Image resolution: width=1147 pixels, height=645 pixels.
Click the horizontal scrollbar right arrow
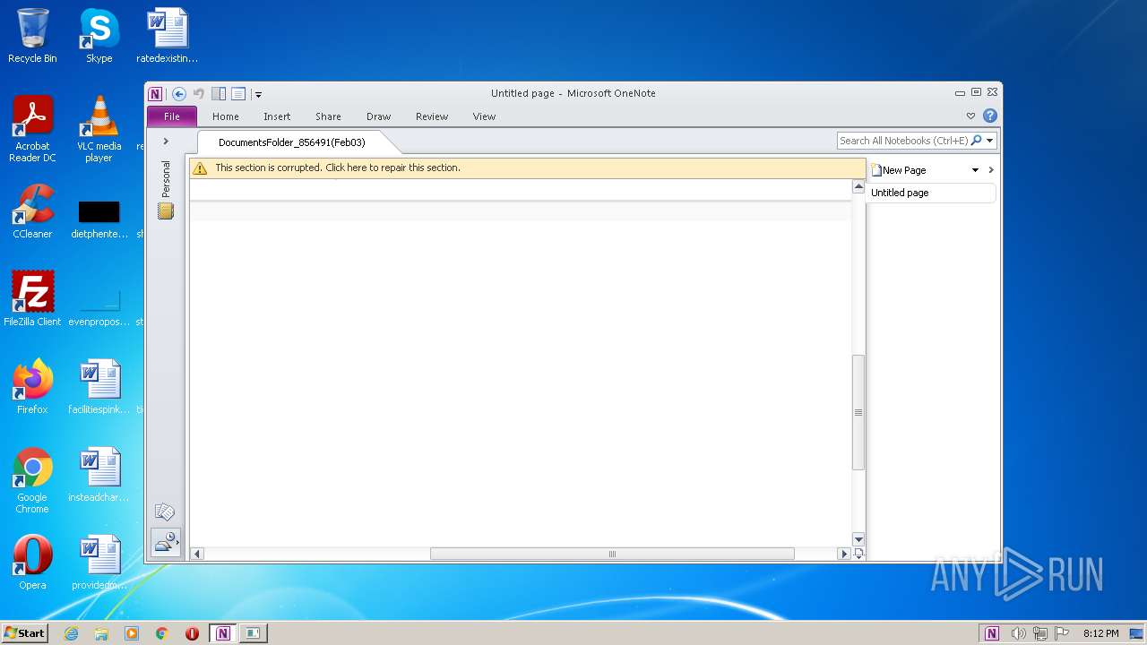coord(843,554)
